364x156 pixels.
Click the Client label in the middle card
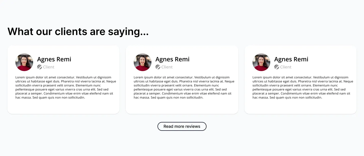(167, 67)
